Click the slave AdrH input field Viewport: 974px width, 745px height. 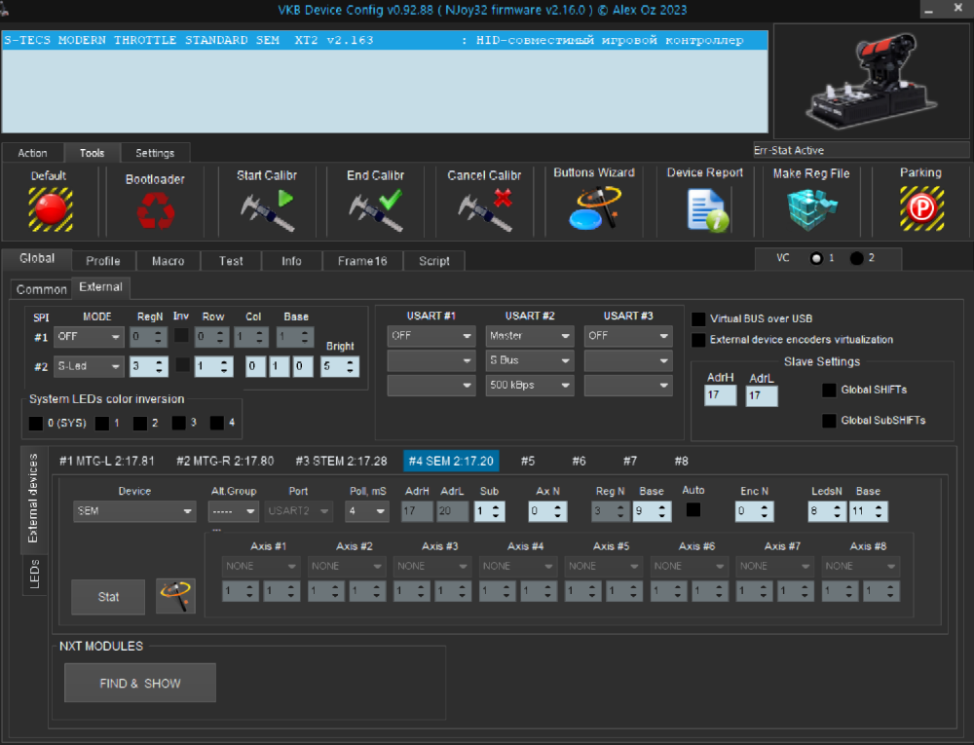720,395
